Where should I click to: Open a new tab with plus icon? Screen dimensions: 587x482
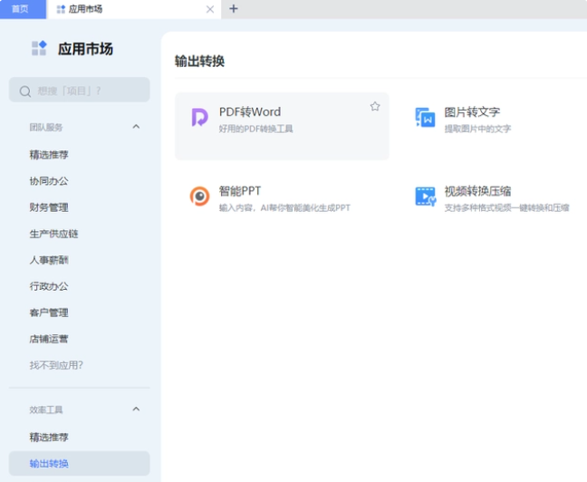[233, 9]
